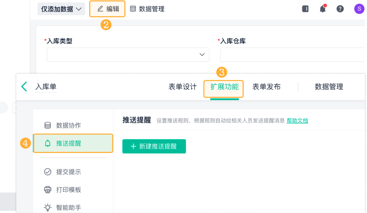Switch to the 表单设计 tab
367x213 pixels.
coord(183,87)
